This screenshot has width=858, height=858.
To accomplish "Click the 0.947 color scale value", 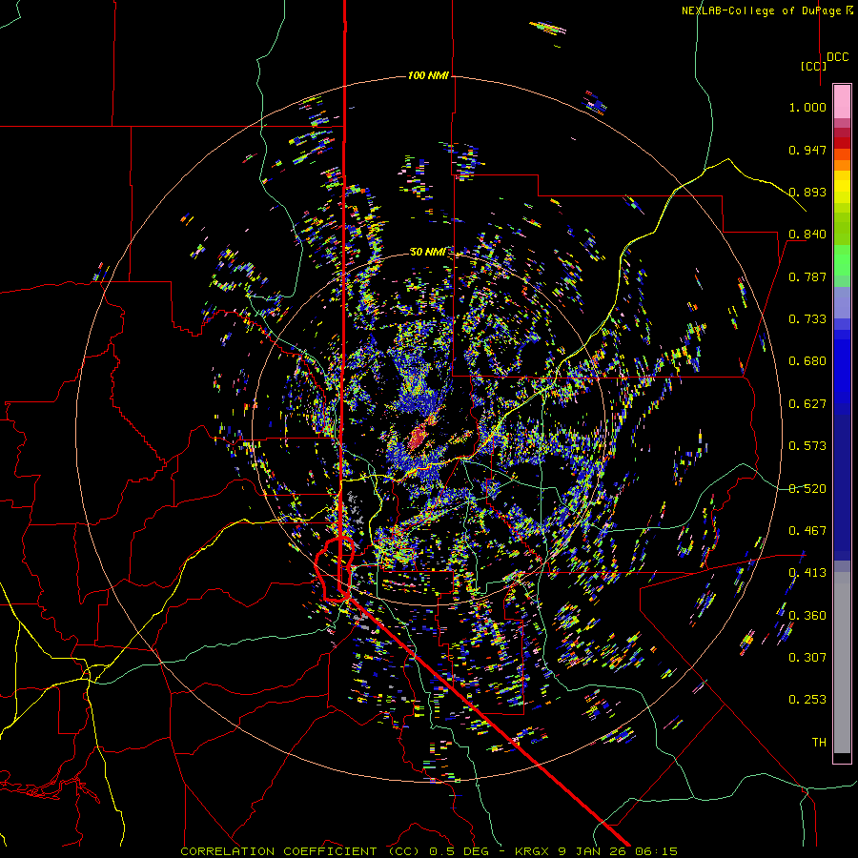I will [x=807, y=150].
